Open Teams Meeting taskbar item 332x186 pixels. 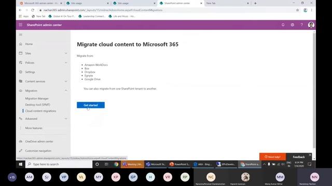pyautogui.click(x=133, y=164)
